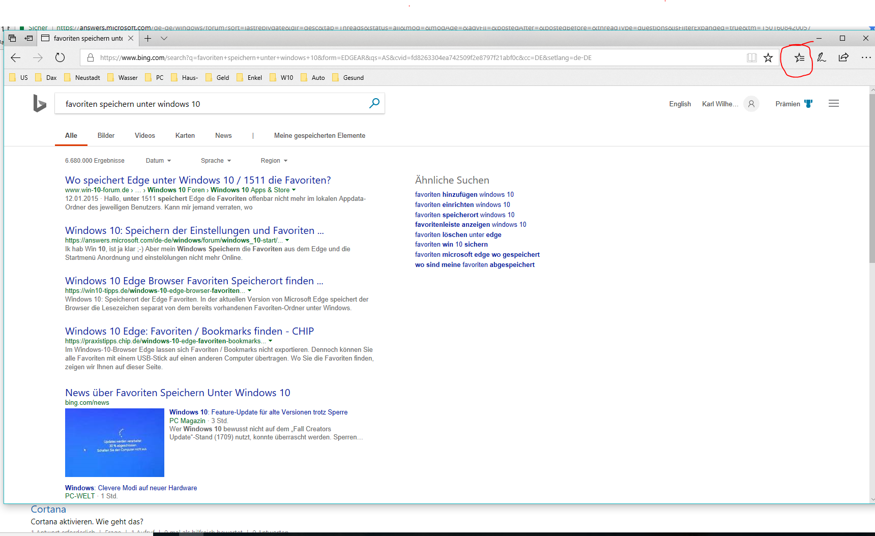This screenshot has height=536, width=875.
Task: Click the Bing logo
Action: pyautogui.click(x=39, y=103)
